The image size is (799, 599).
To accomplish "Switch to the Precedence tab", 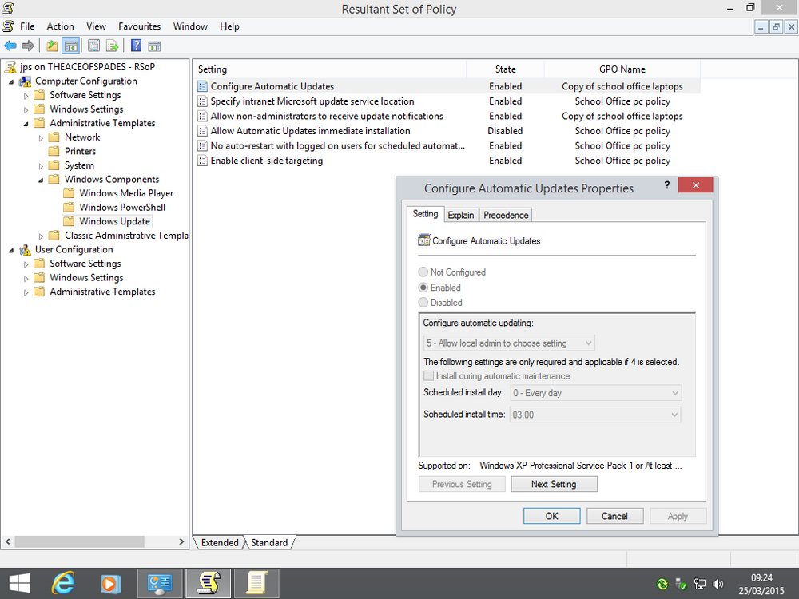I will click(x=506, y=216).
